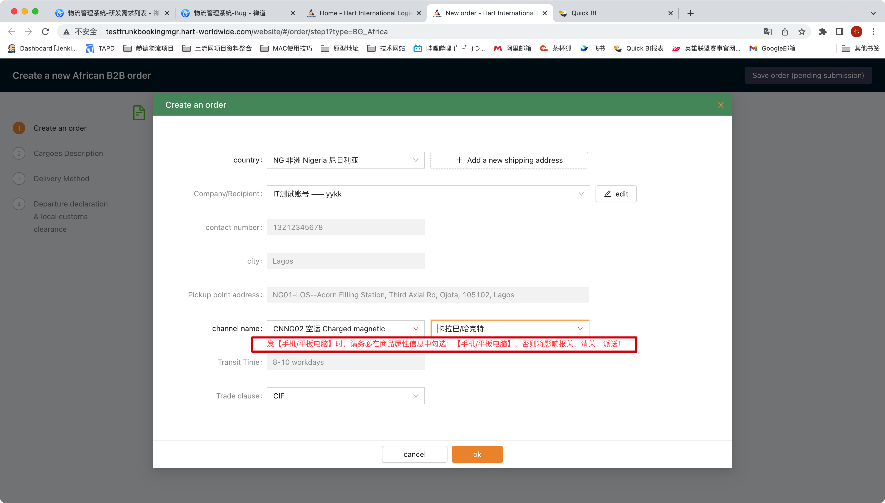Viewport: 885px width, 503px height.
Task: Toggle the browser side panel icon
Action: (839, 32)
